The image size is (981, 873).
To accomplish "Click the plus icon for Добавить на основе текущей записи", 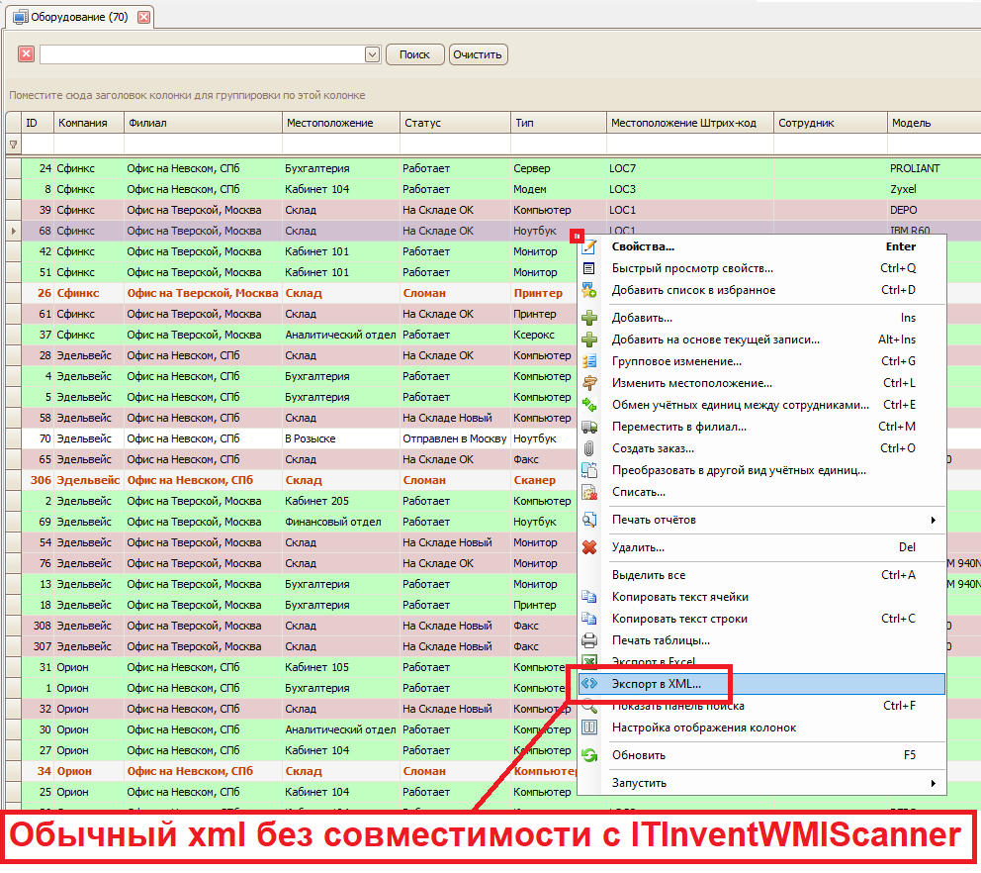I will tap(588, 339).
